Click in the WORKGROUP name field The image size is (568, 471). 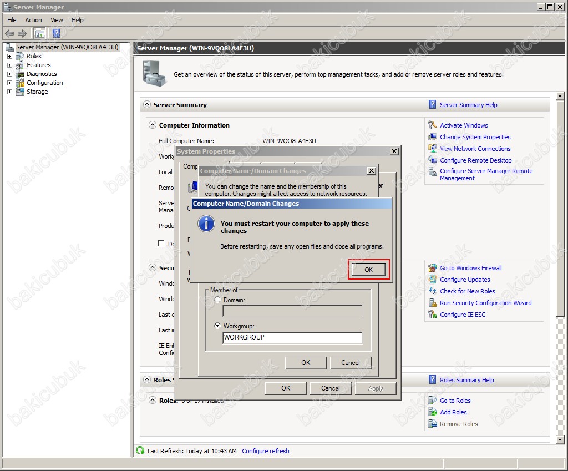[x=292, y=337]
